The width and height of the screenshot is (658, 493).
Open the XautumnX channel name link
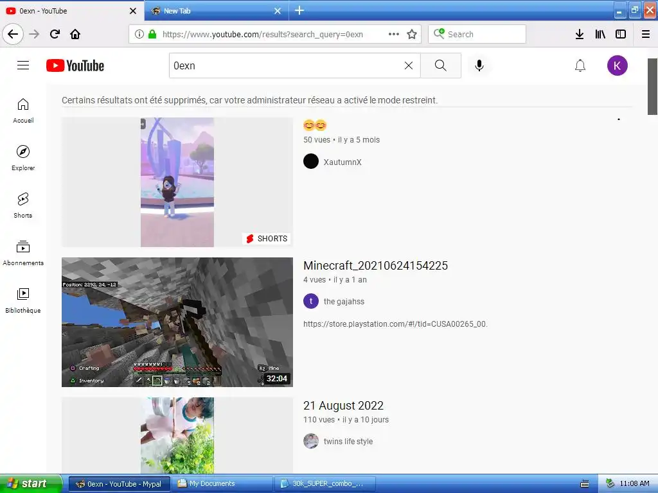click(x=342, y=162)
